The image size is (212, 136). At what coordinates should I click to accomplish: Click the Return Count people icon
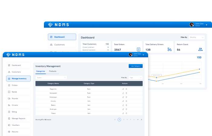point(200,50)
